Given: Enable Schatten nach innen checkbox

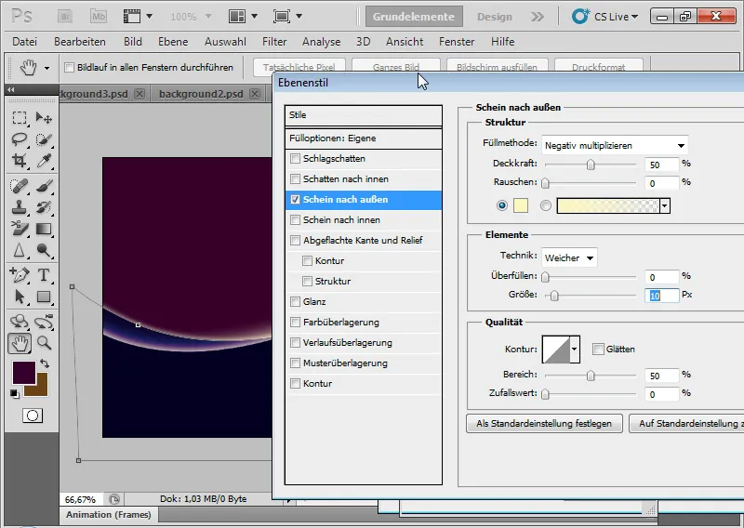Looking at the screenshot, I should click(x=295, y=178).
